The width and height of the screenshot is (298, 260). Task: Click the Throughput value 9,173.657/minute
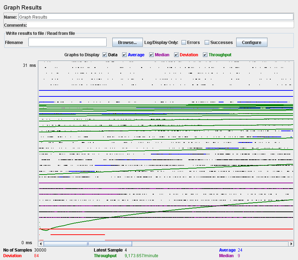coord(141,256)
